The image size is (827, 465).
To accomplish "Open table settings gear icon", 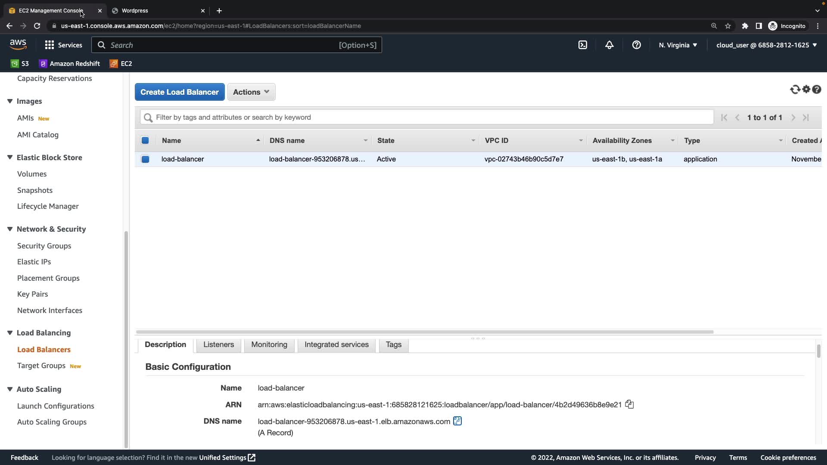I will coord(806,90).
